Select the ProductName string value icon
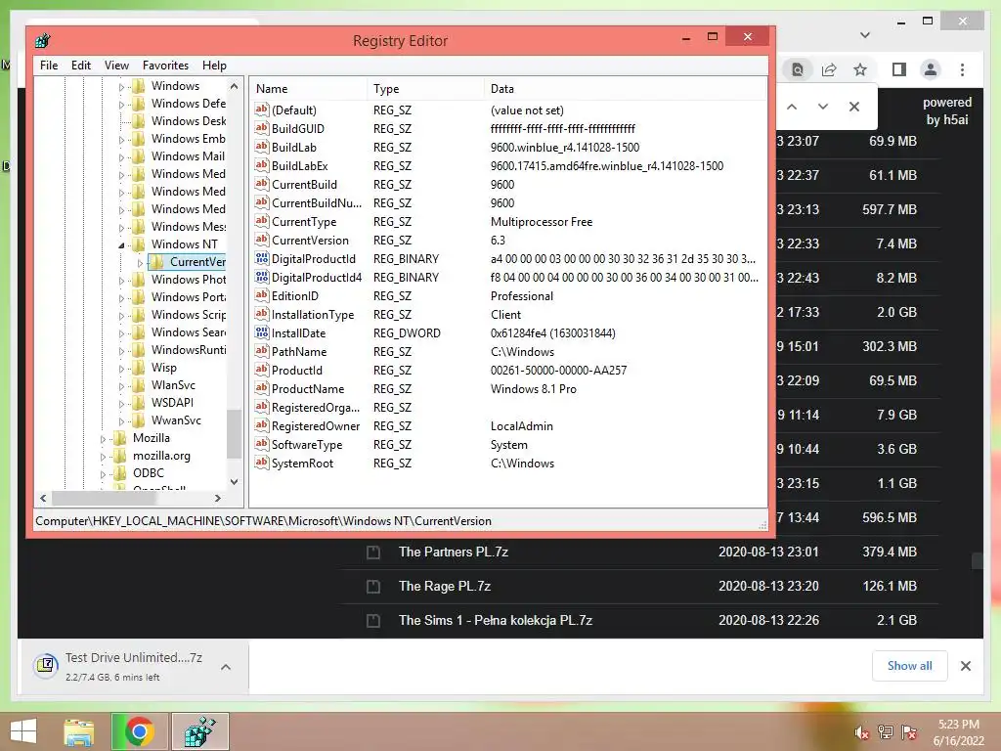This screenshot has width=1001, height=751. pyautogui.click(x=262, y=388)
